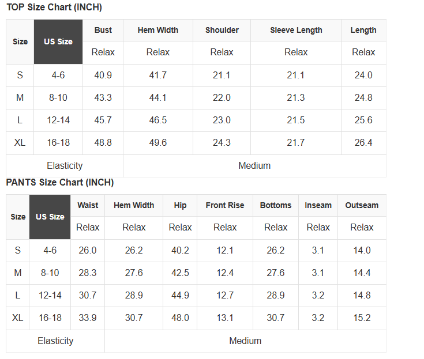
Task: Select the Shoulder column header
Action: 222,30
